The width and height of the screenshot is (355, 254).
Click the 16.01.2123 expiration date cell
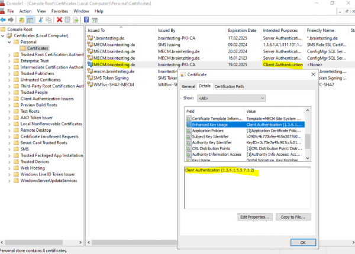tap(237, 58)
